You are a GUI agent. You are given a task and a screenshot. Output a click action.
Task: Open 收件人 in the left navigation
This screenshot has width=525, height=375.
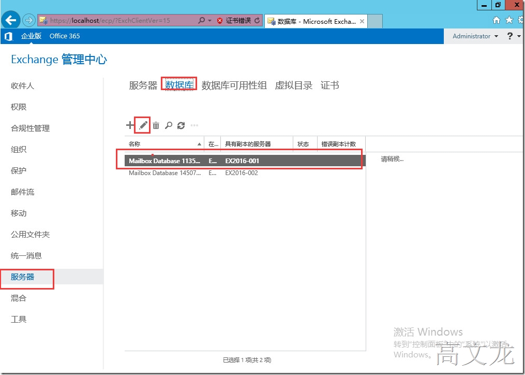click(22, 86)
